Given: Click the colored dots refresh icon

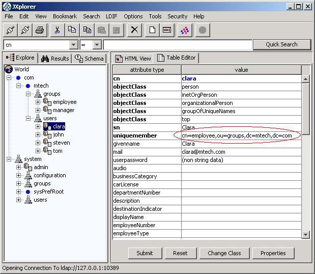Looking at the screenshot, I should point(185,30).
